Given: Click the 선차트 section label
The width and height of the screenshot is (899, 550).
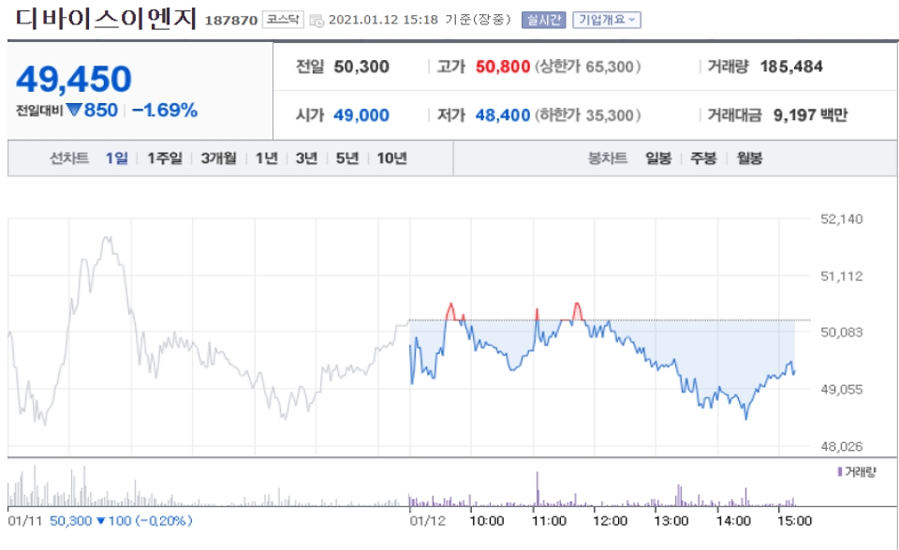Looking at the screenshot, I should 68,157.
